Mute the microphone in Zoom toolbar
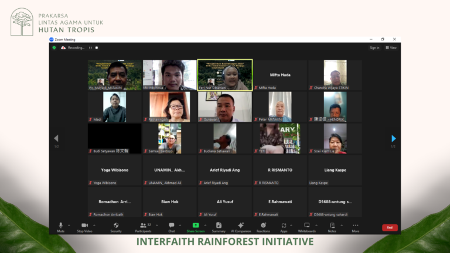The image size is (450, 253). click(x=60, y=226)
